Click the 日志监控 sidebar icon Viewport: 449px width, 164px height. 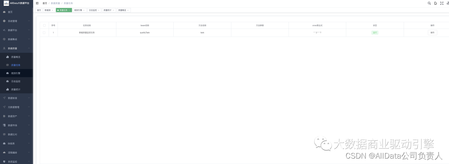[7, 81]
